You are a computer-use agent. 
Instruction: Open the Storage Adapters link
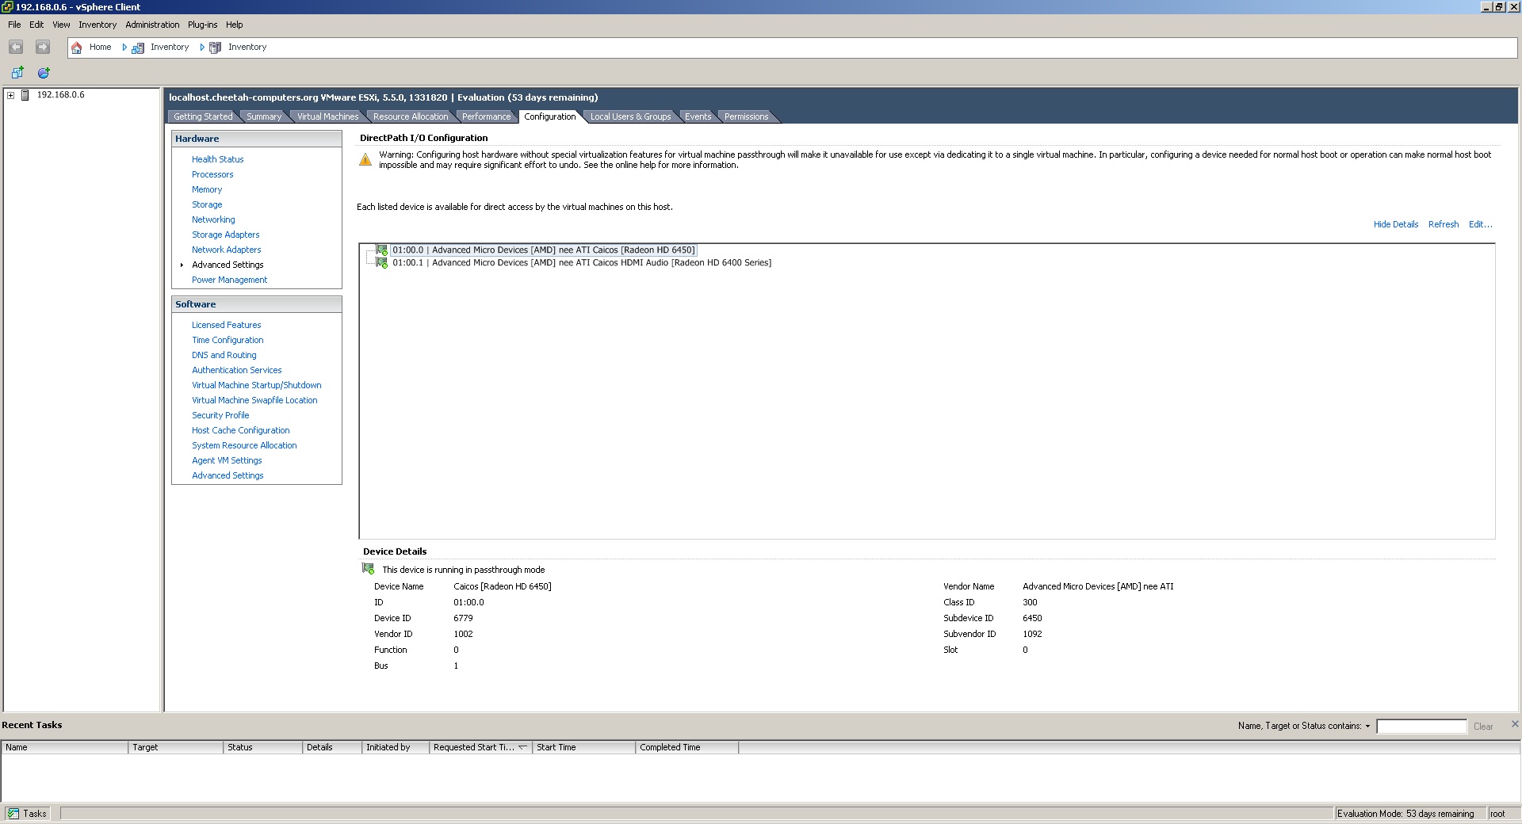[225, 235]
